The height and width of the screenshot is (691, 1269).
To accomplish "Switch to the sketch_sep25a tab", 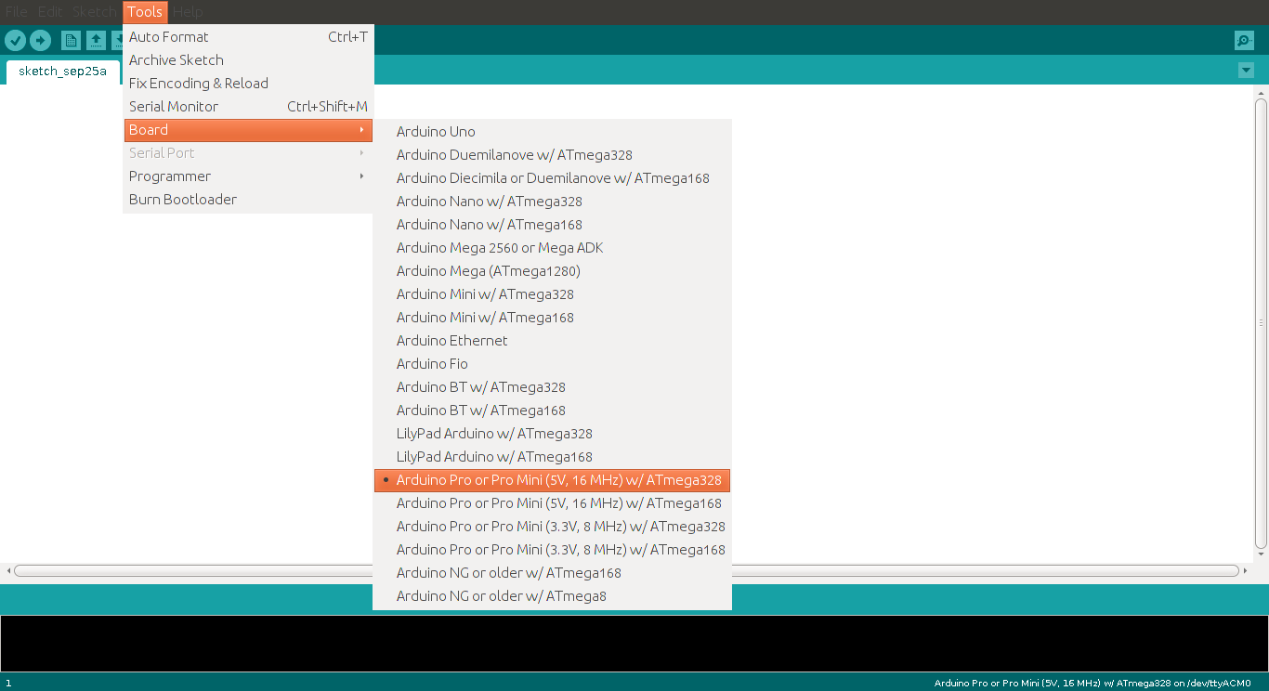I will [x=61, y=70].
